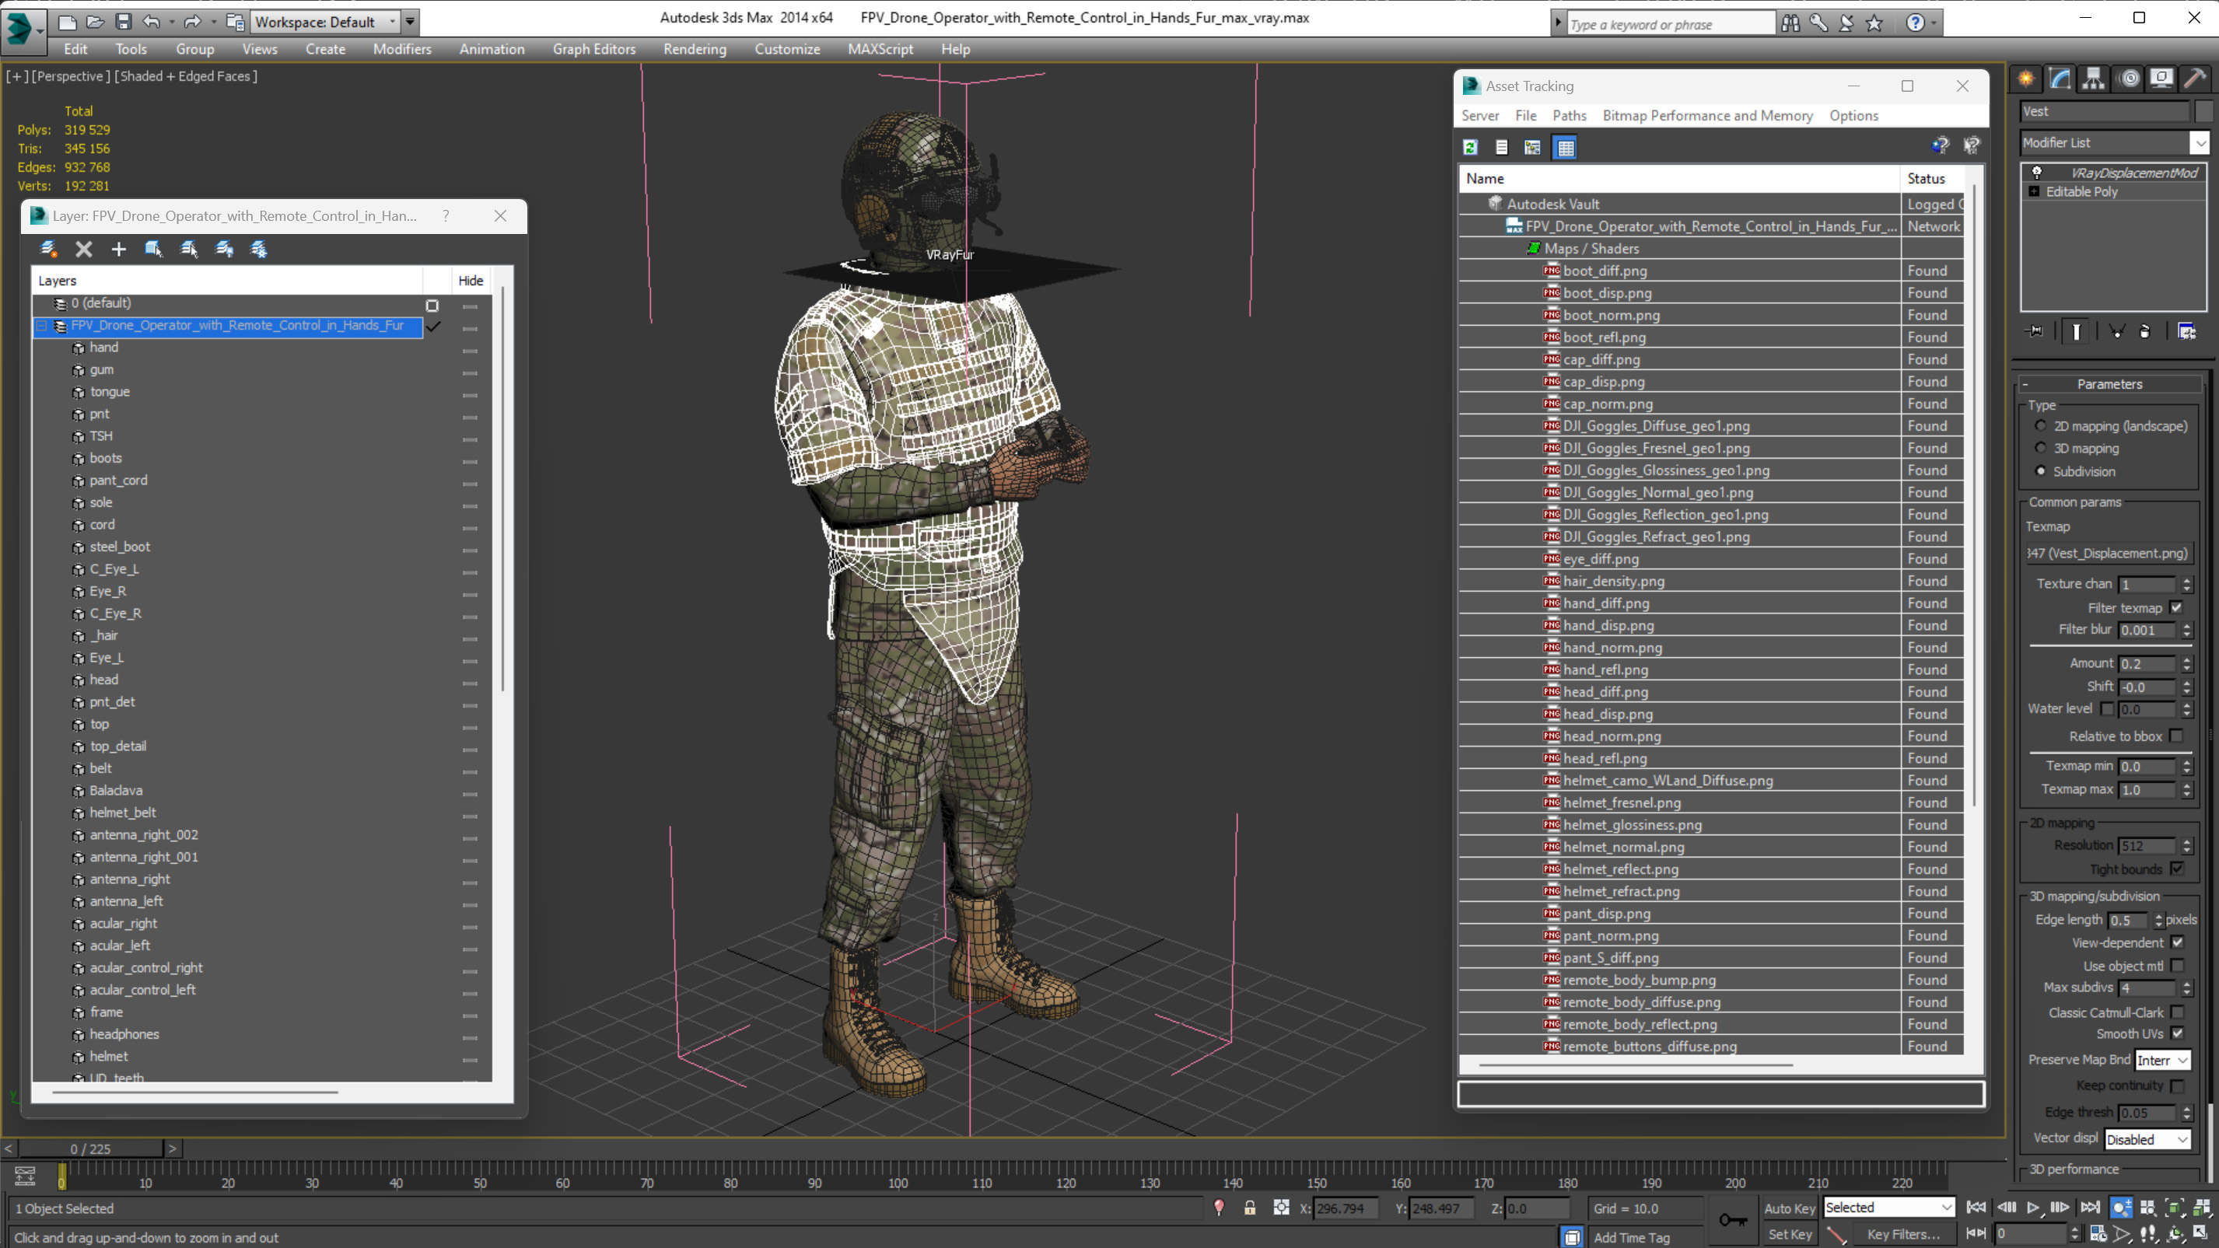Select the Animation menu item

click(491, 49)
